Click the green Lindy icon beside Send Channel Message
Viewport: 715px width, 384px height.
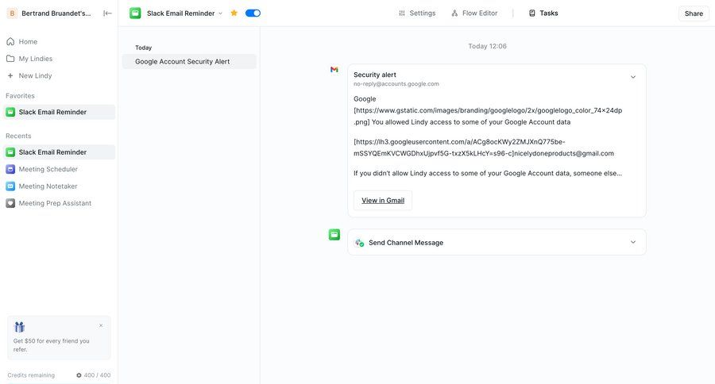tap(334, 235)
